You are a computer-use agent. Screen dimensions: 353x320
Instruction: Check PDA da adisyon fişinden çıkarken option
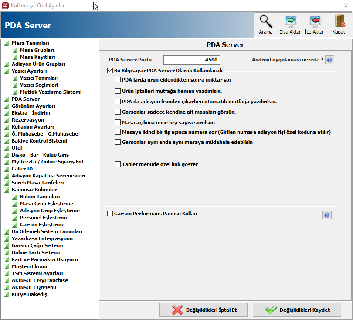point(118,102)
